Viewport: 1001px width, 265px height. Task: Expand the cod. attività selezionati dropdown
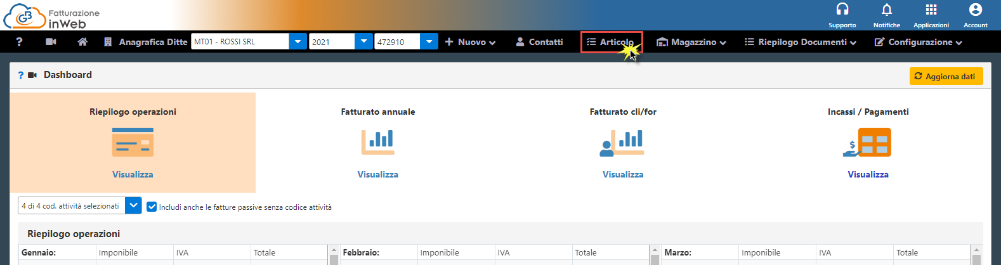133,206
